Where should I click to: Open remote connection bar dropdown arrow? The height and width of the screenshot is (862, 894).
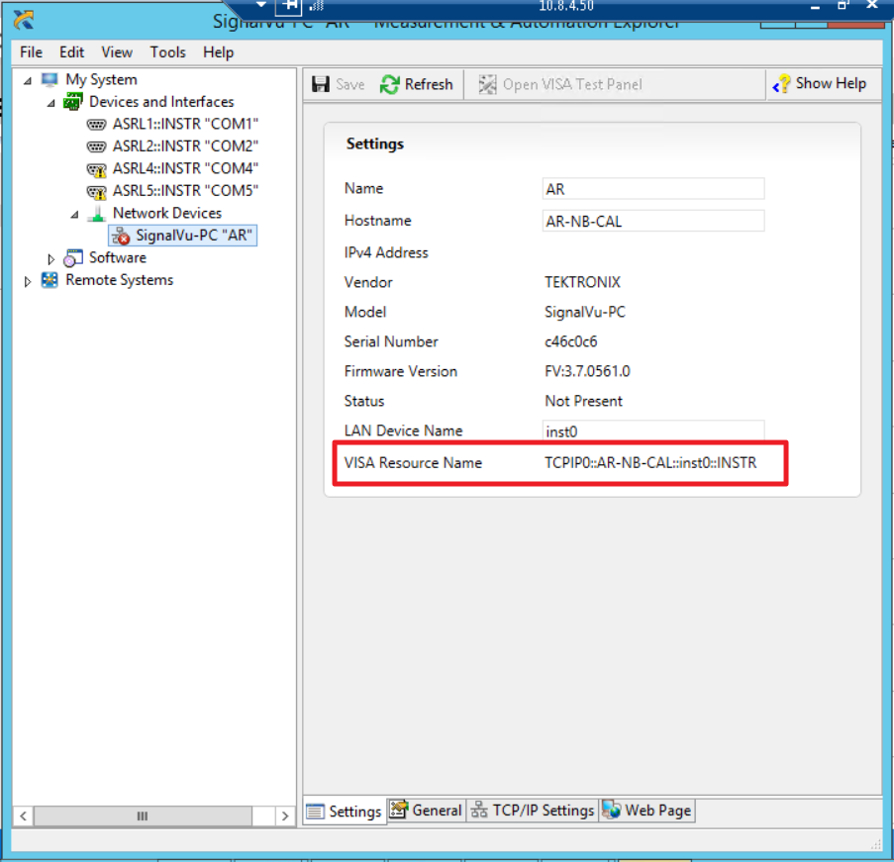point(261,5)
